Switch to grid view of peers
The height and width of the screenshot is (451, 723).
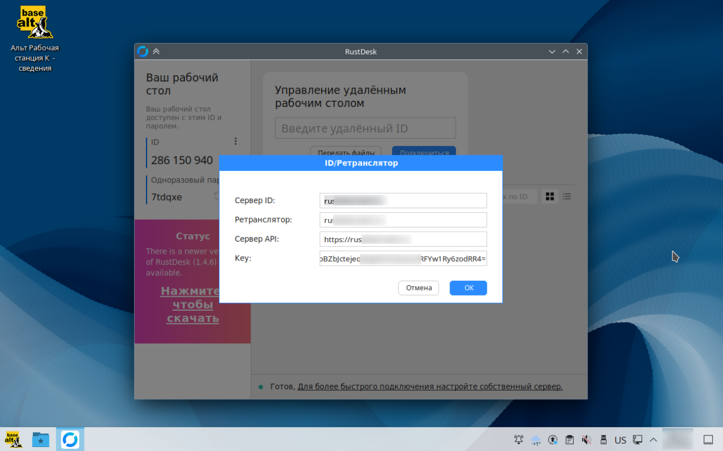tap(550, 197)
